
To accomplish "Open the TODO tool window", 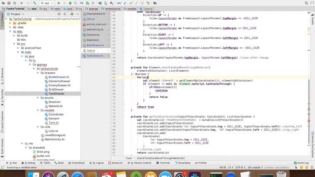I will pyautogui.click(x=45, y=163).
